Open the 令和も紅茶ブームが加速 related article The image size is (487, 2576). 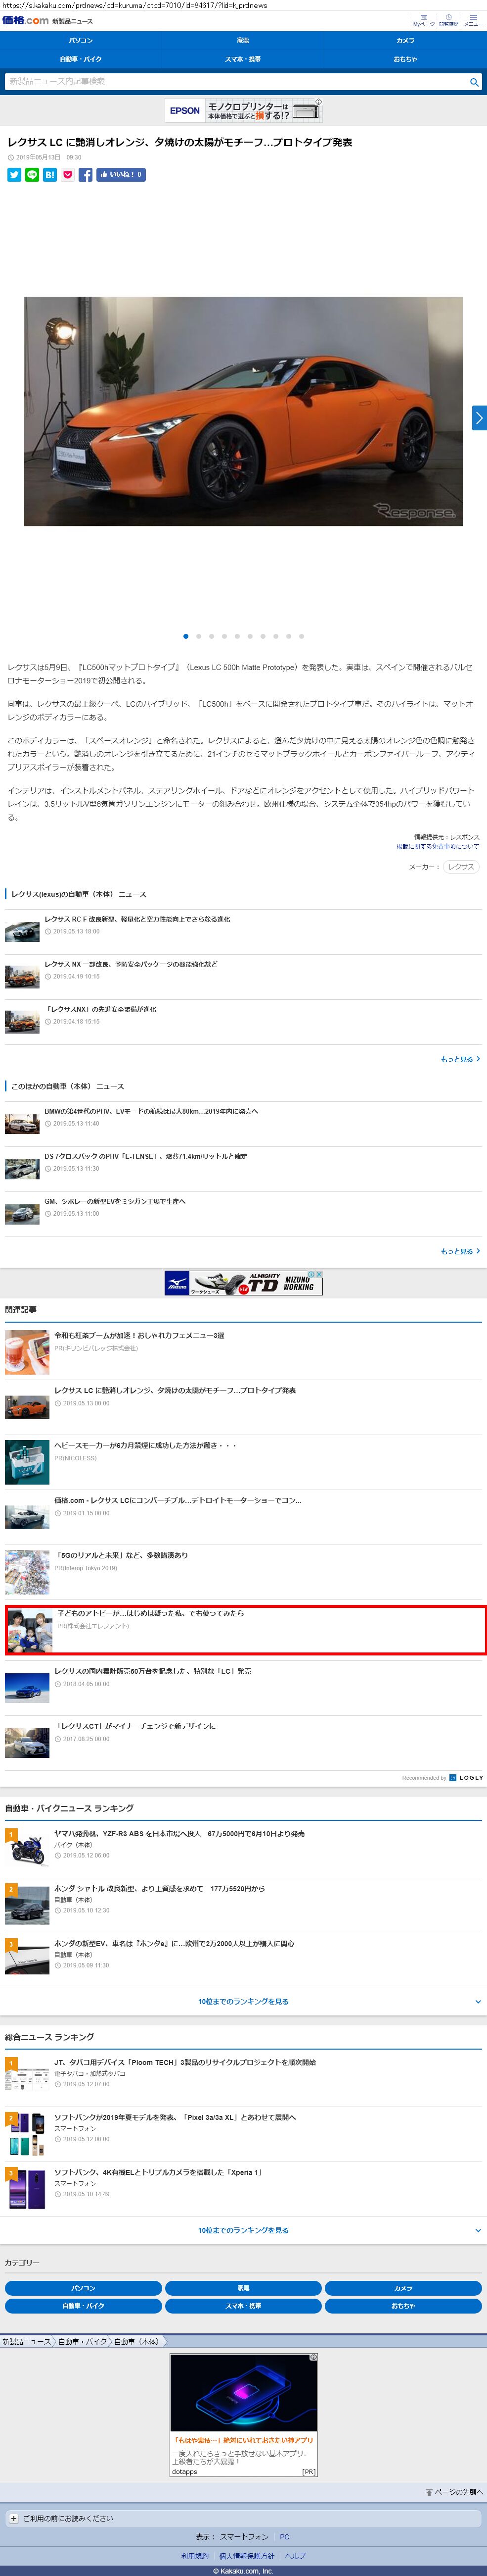(x=139, y=1336)
